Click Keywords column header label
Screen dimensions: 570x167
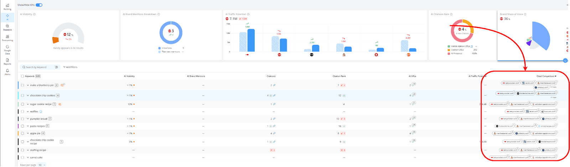[30, 76]
